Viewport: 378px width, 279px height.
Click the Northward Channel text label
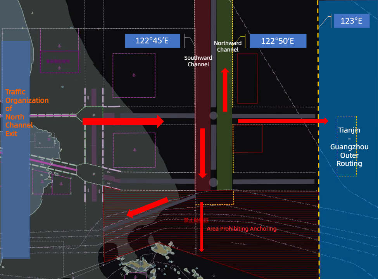pyautogui.click(x=228, y=46)
